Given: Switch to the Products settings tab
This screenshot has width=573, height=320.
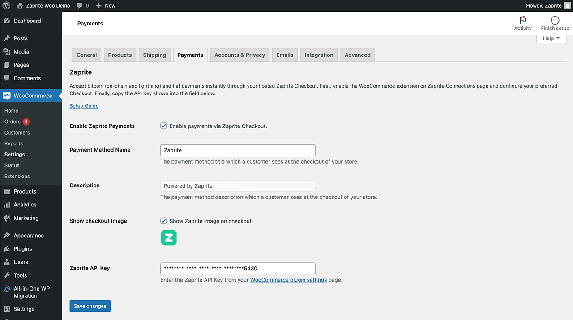Looking at the screenshot, I should tap(120, 55).
